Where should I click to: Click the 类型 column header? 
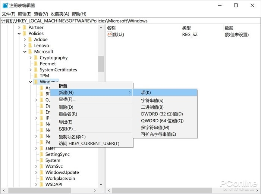[202, 28]
